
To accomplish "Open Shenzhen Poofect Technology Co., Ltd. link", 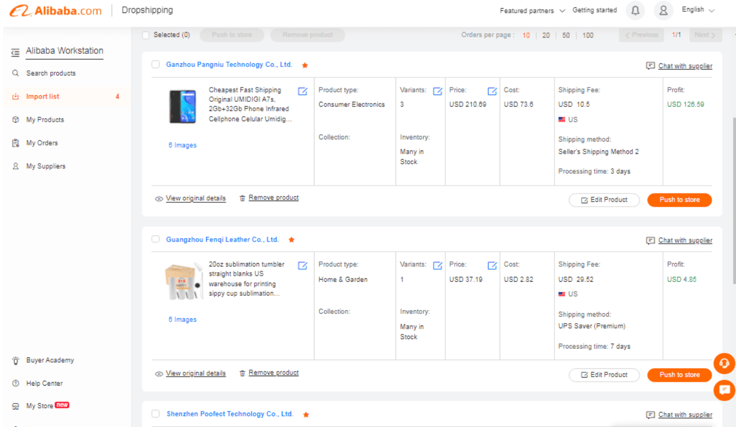I will pos(230,414).
